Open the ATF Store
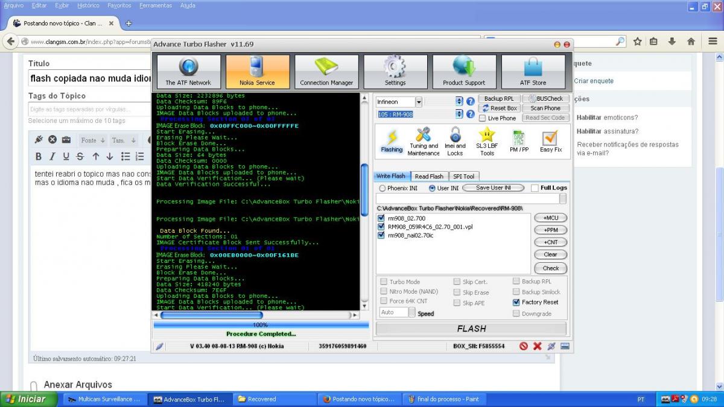The image size is (724, 407). [x=533, y=72]
